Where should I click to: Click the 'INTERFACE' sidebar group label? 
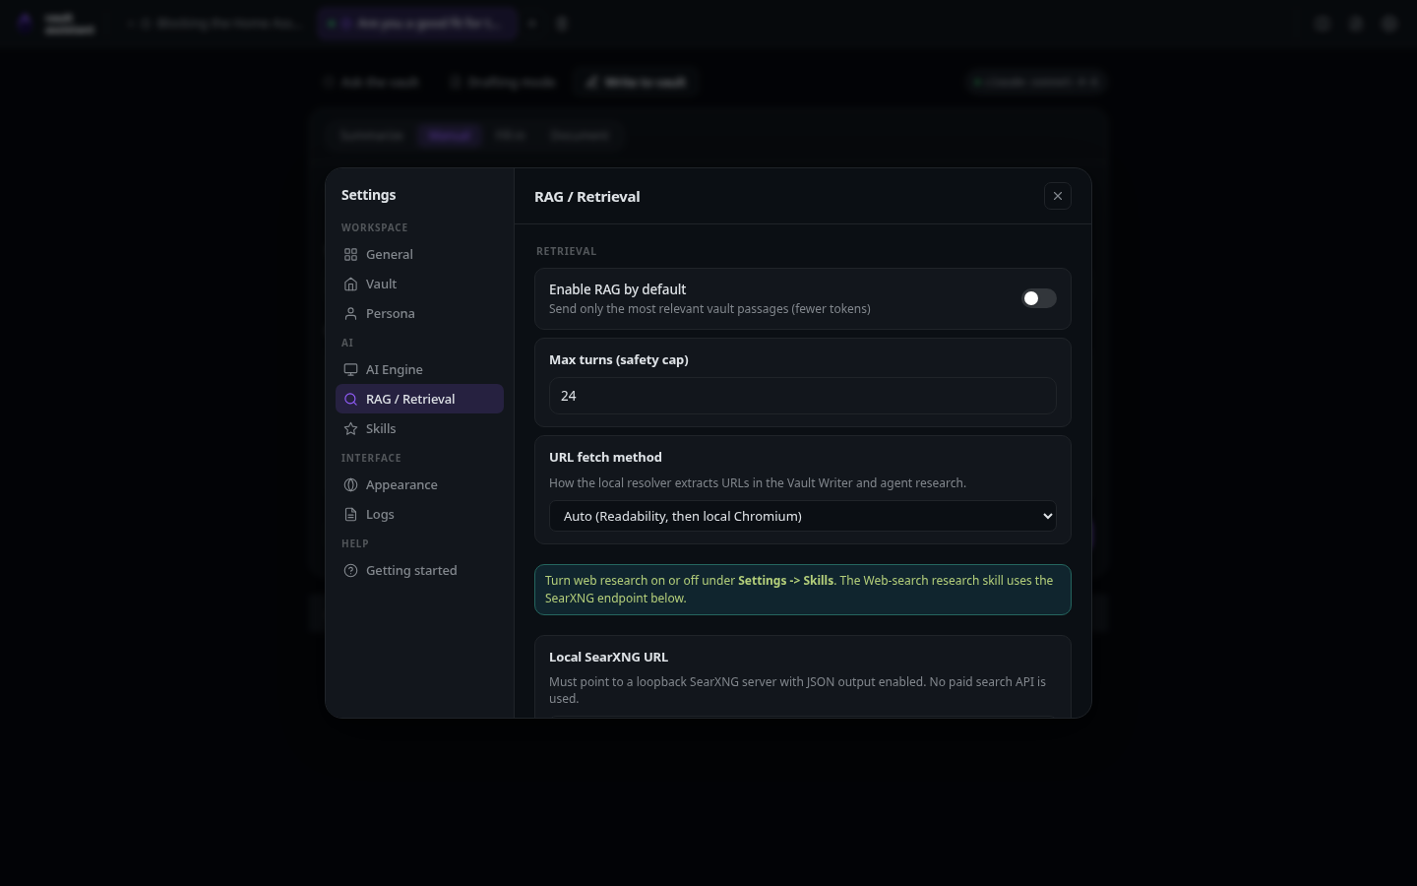click(x=371, y=458)
